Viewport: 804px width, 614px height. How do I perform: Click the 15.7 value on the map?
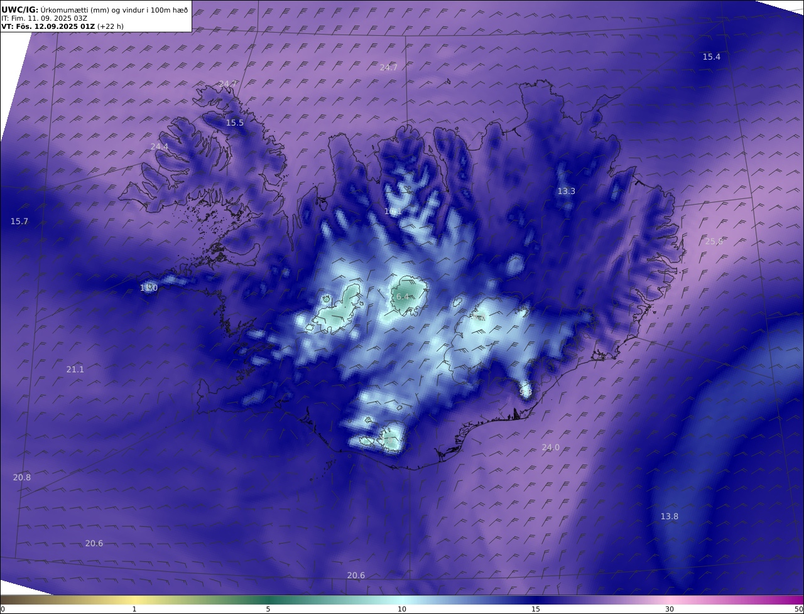tap(19, 221)
